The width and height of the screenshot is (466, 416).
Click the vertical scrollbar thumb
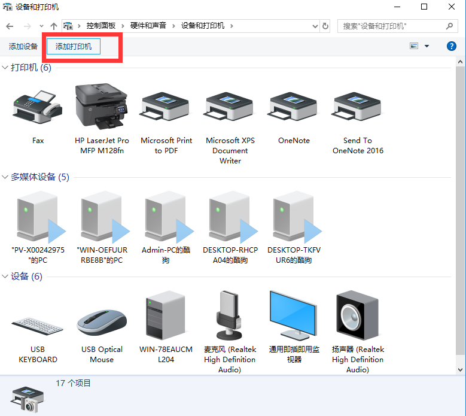[x=461, y=211]
